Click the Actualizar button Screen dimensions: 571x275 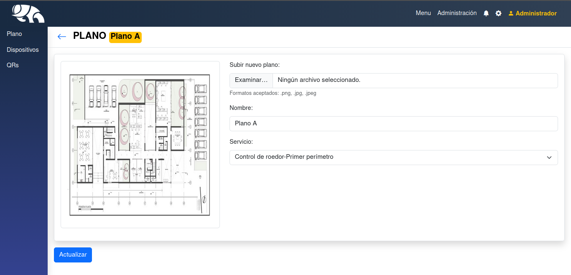[x=73, y=255]
